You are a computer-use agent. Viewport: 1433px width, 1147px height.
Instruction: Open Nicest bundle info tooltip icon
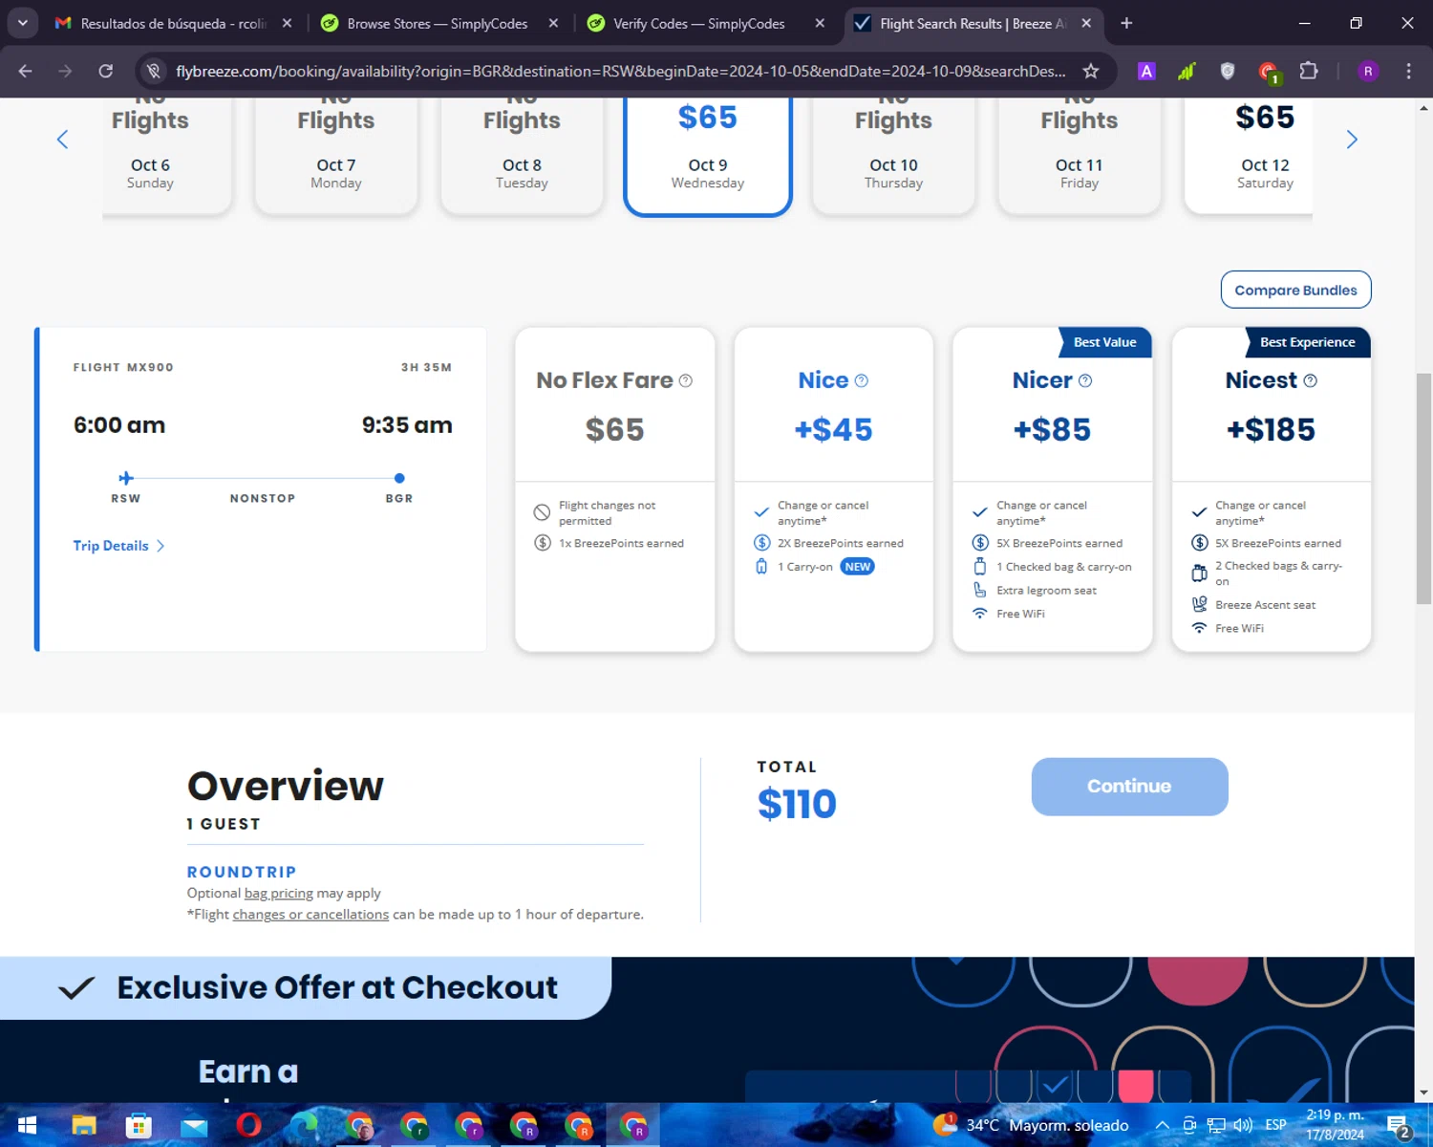pos(1310,380)
